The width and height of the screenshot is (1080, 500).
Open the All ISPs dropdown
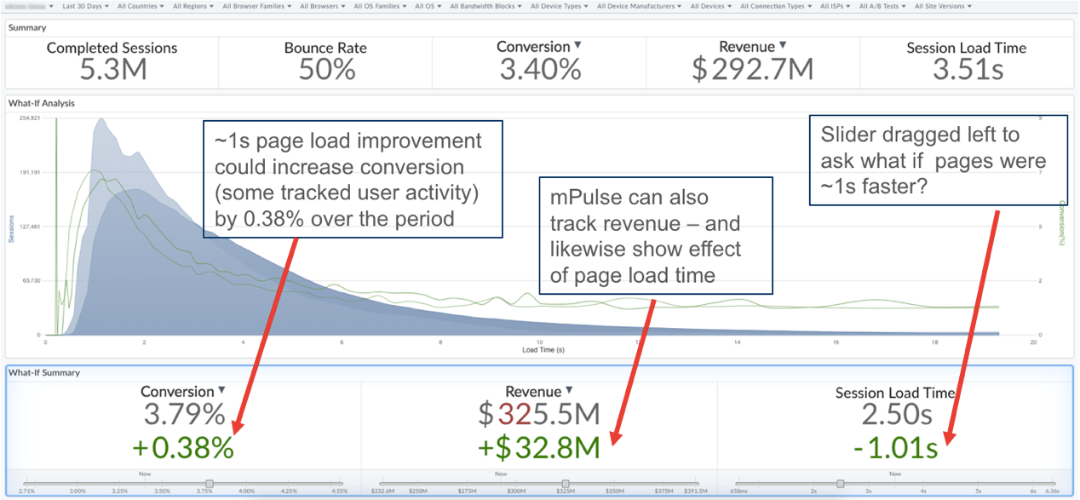835,6
